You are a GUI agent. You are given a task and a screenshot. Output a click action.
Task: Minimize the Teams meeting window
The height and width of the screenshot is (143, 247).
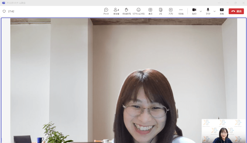pyautogui.click(x=227, y=3)
